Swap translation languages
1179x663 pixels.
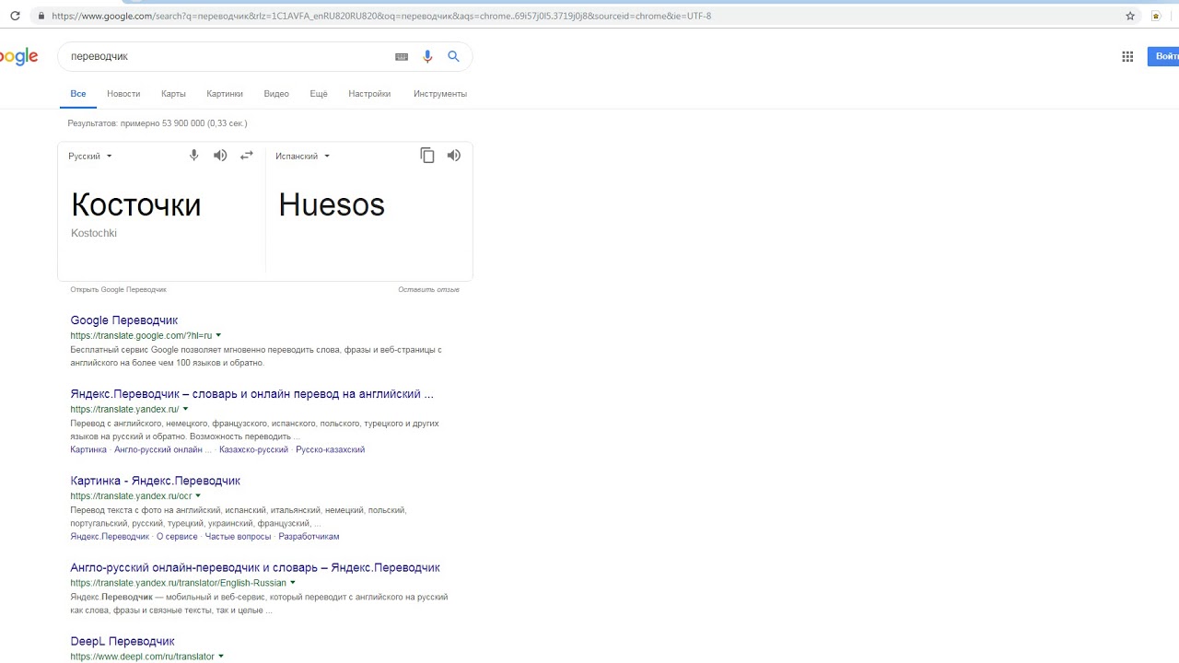click(246, 156)
